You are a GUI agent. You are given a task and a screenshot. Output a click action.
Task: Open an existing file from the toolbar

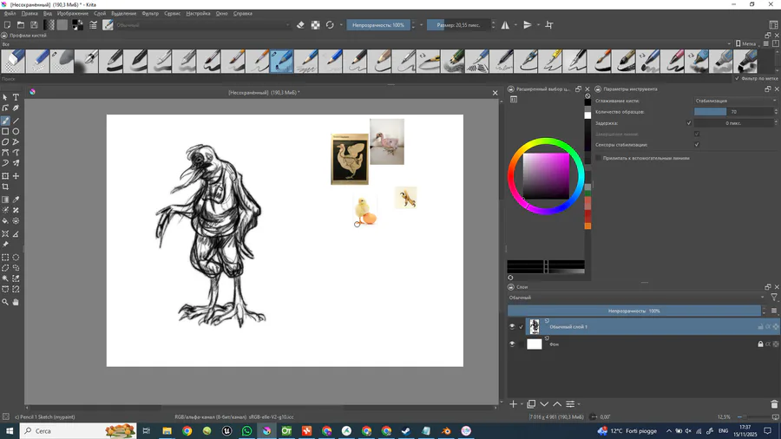21,25
